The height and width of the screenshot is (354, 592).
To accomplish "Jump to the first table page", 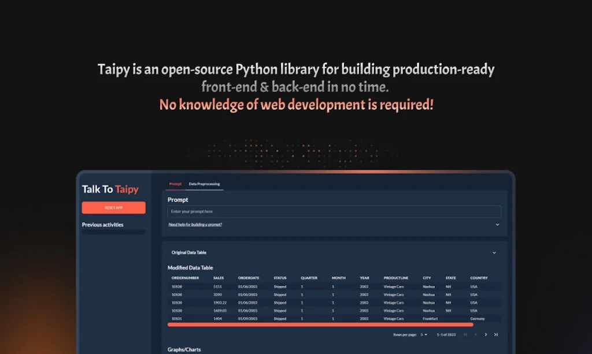I will (465, 334).
